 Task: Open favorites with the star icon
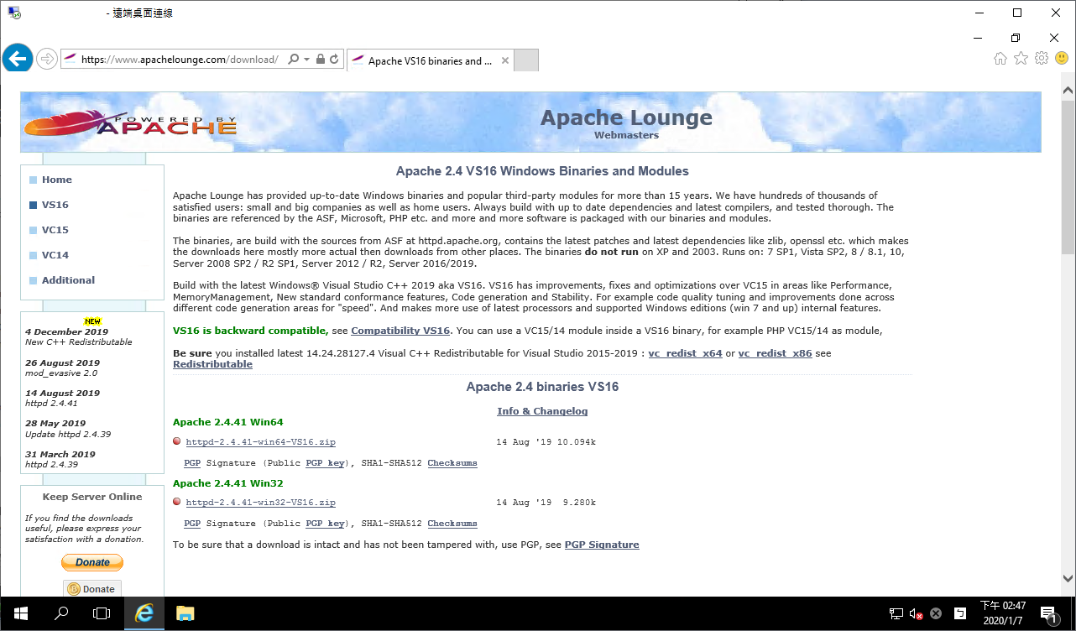pos(1020,58)
